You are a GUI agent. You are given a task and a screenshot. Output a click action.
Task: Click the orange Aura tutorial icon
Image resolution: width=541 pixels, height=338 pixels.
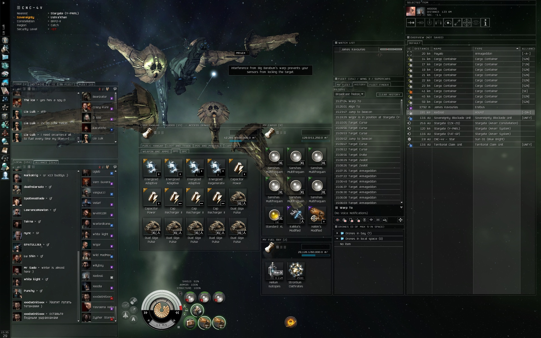(291, 322)
